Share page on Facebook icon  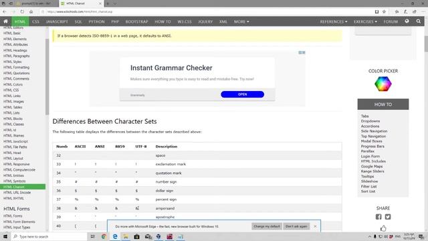tap(379, 217)
